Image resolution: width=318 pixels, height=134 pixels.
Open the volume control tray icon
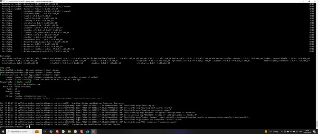(296, 132)
